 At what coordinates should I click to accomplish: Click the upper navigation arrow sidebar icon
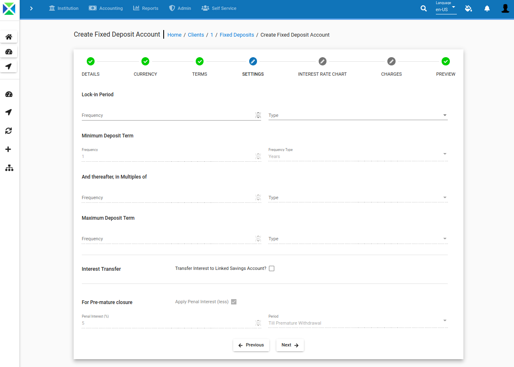click(x=9, y=66)
